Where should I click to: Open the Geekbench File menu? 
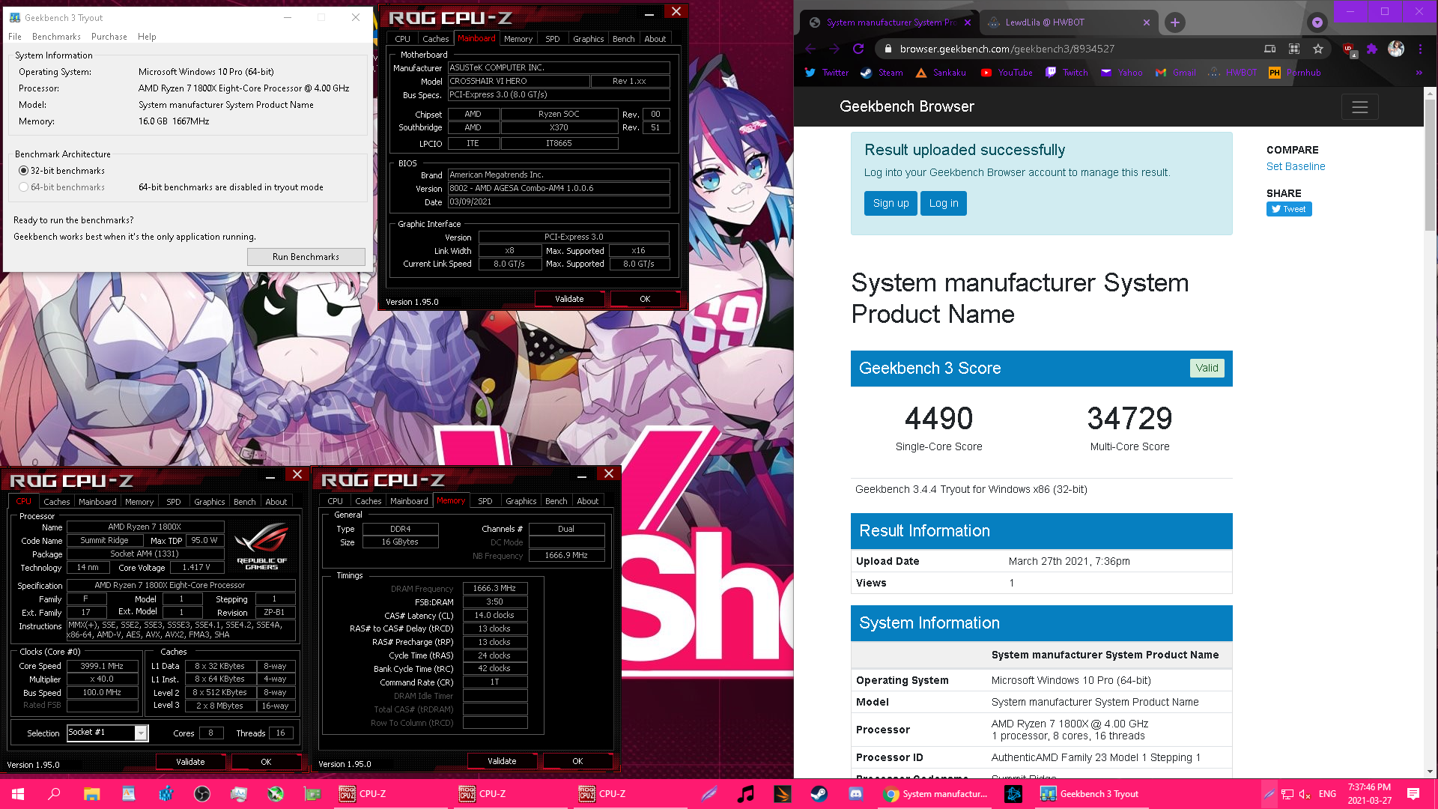click(15, 37)
